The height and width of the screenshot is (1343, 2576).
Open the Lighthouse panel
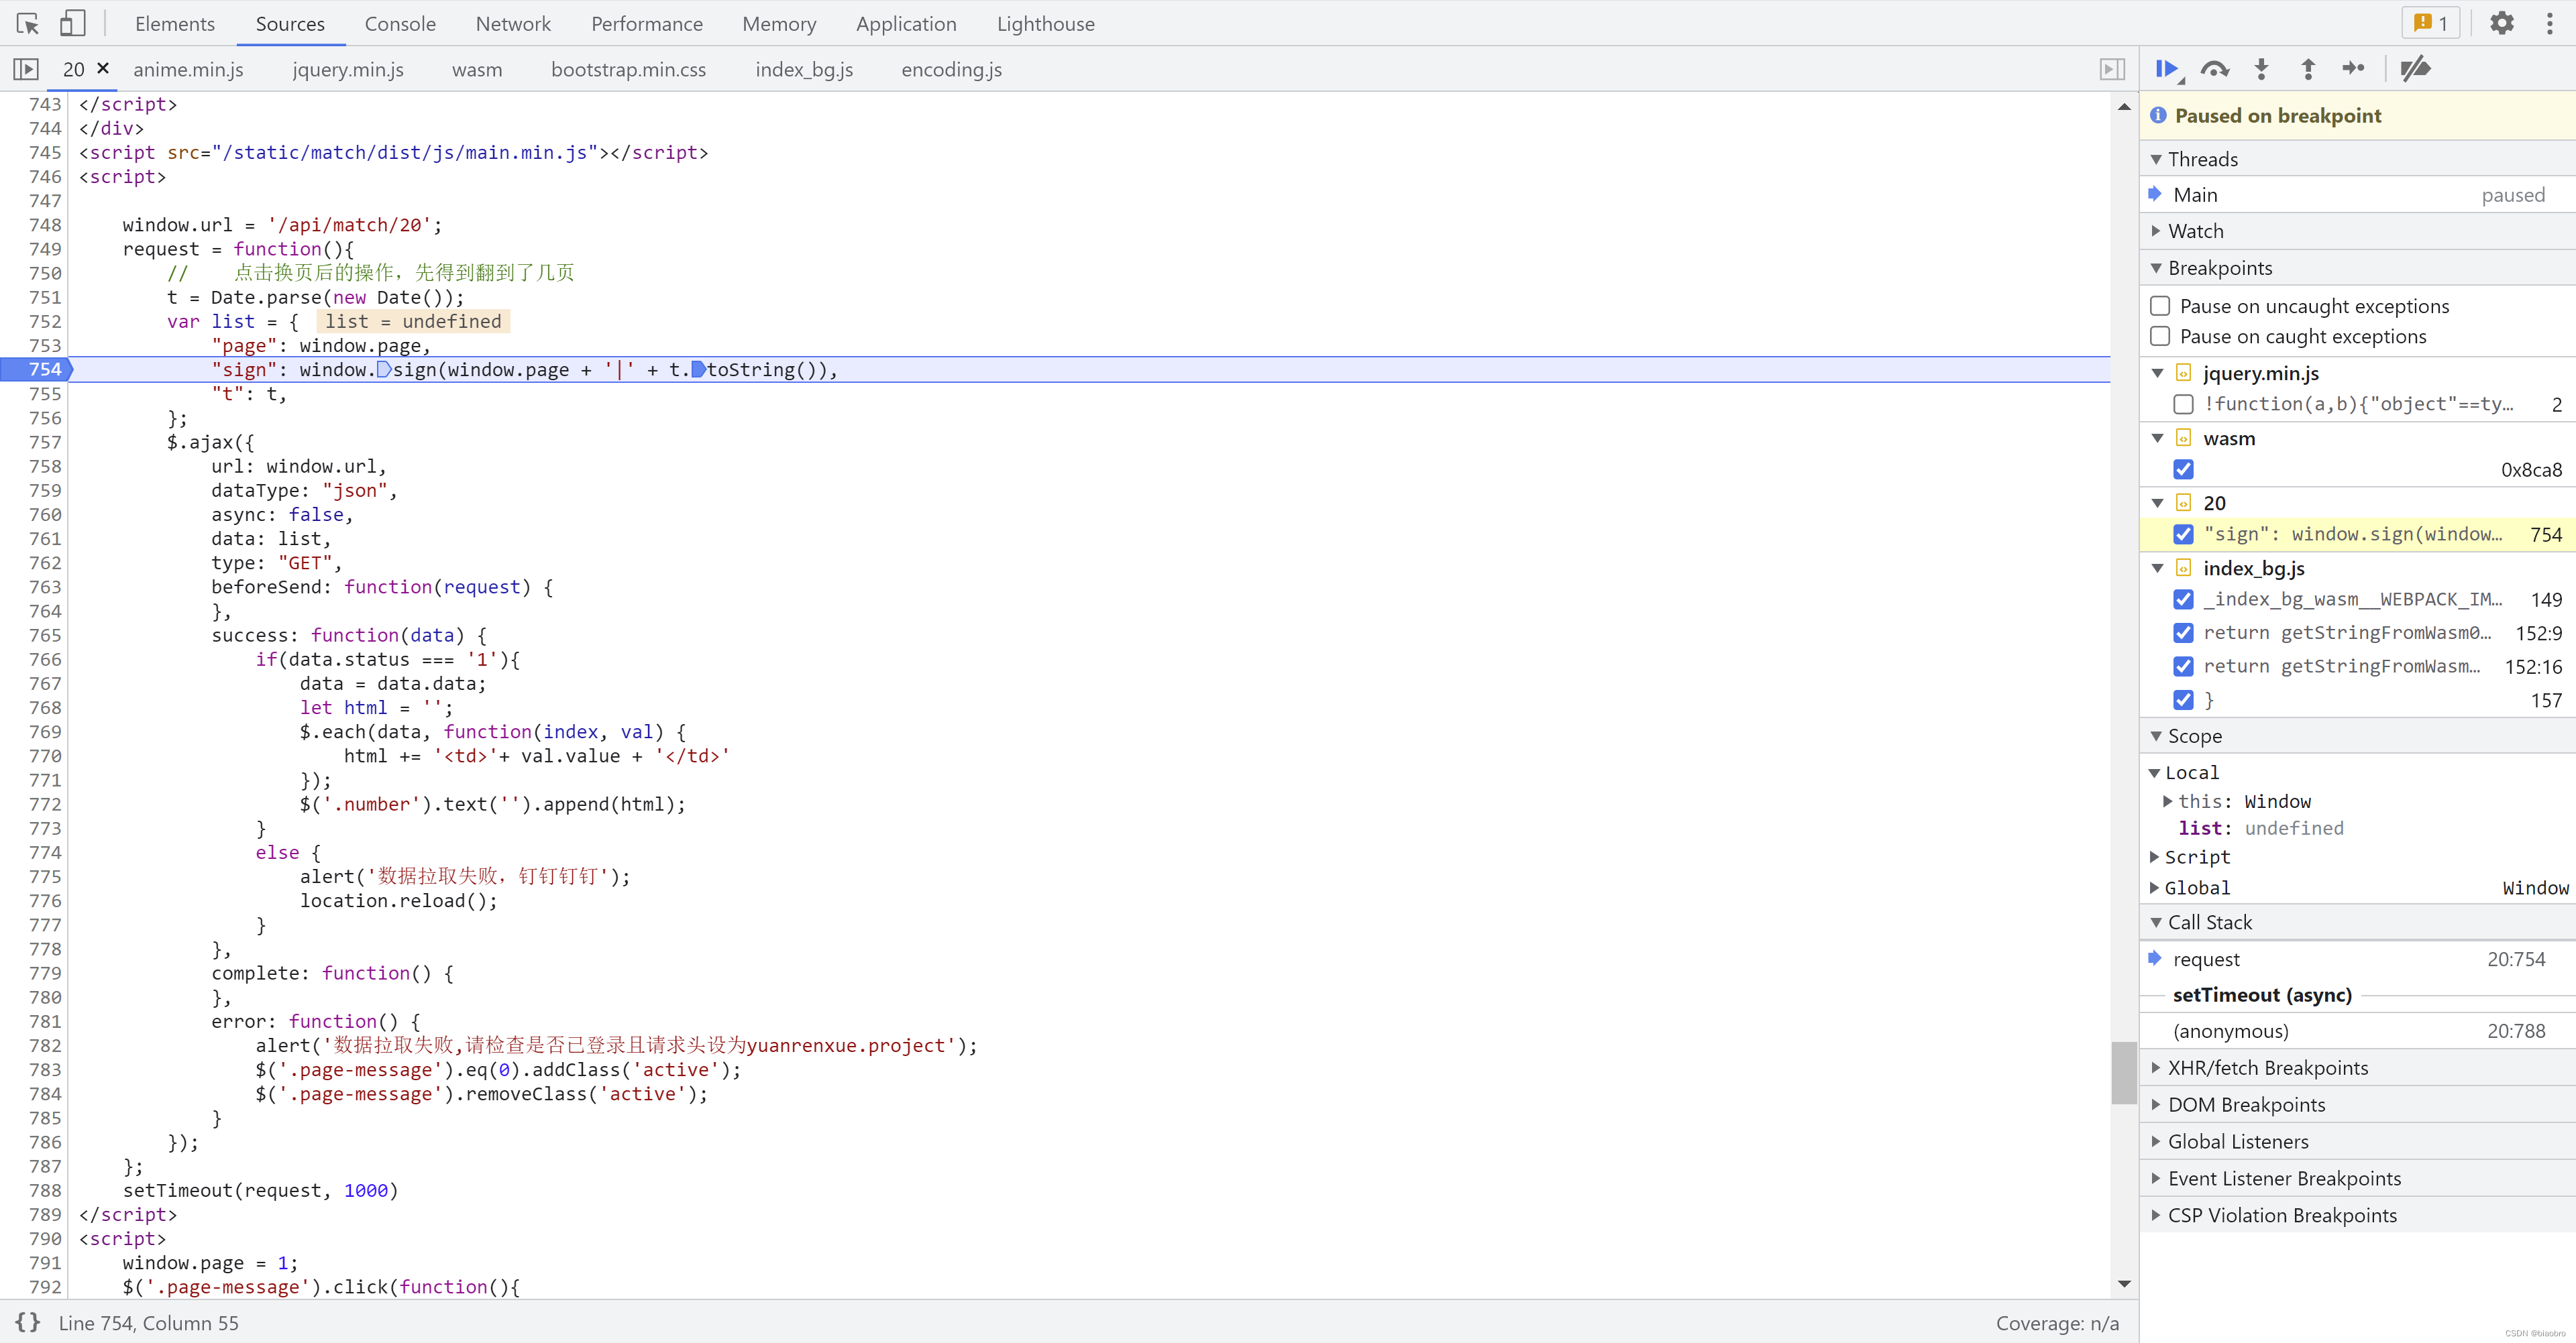coord(1045,23)
